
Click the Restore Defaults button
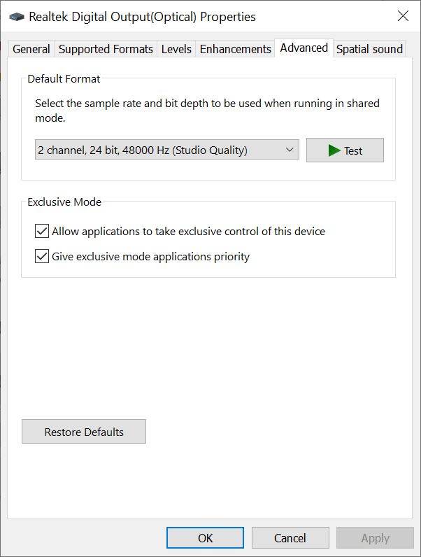click(x=84, y=432)
